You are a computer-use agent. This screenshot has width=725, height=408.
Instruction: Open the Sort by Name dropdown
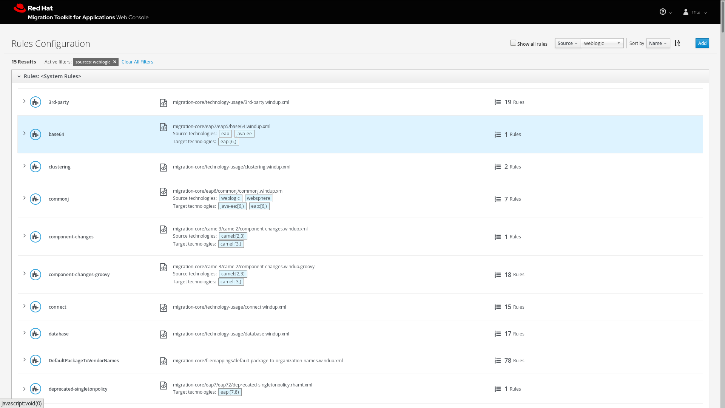tap(658, 43)
